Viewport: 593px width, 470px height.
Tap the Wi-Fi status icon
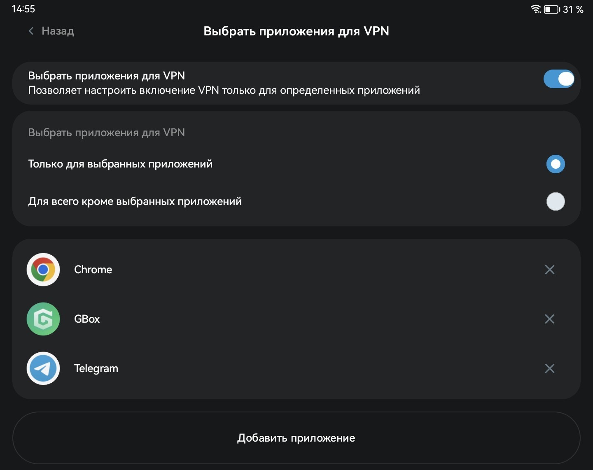536,9
